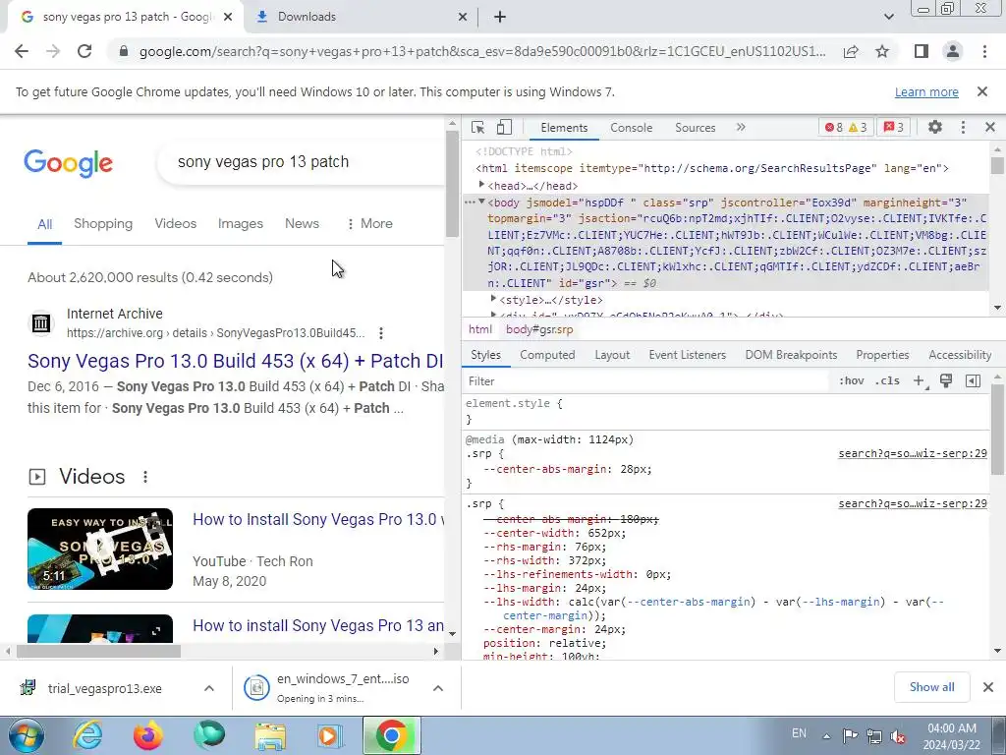Switch to the Console tab
Viewport: 1006px width, 755px height.
pyautogui.click(x=632, y=128)
